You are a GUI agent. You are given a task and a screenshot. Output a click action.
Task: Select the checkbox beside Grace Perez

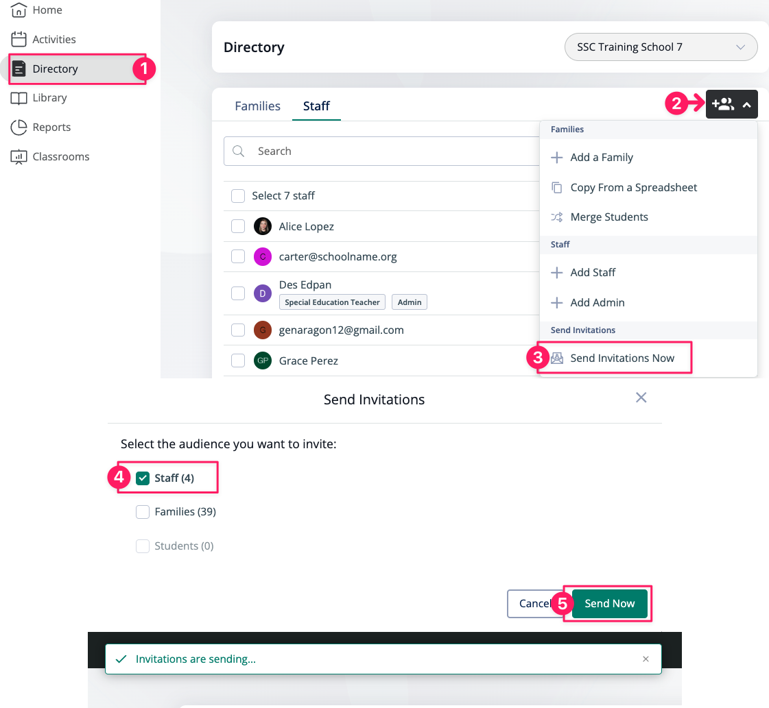(238, 361)
